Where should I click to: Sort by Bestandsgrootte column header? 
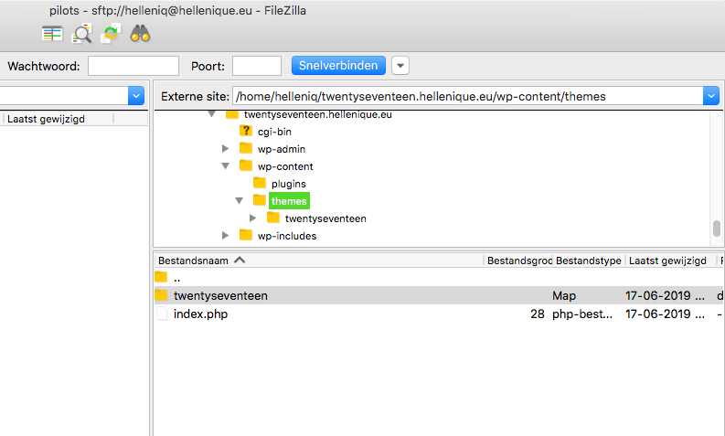tap(518, 261)
